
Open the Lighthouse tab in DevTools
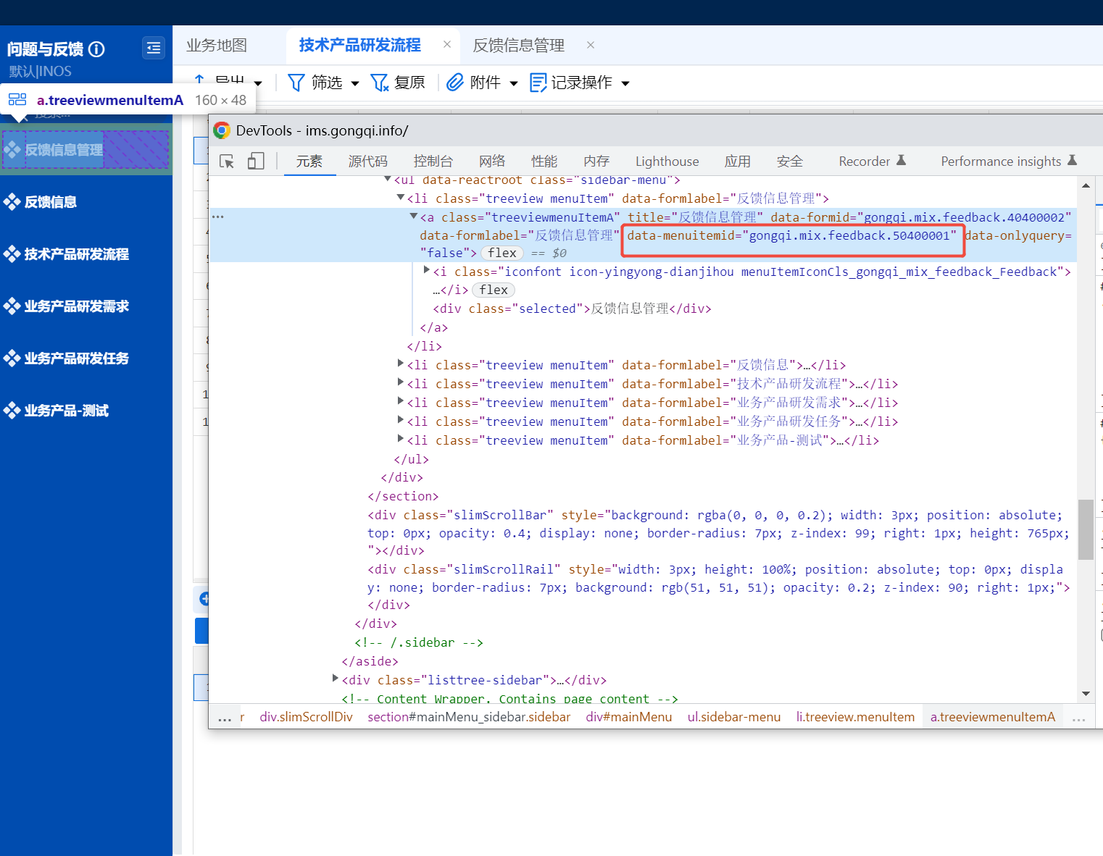click(667, 161)
